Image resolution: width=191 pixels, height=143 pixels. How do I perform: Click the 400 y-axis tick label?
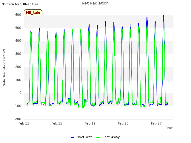pyautogui.click(x=18, y=41)
